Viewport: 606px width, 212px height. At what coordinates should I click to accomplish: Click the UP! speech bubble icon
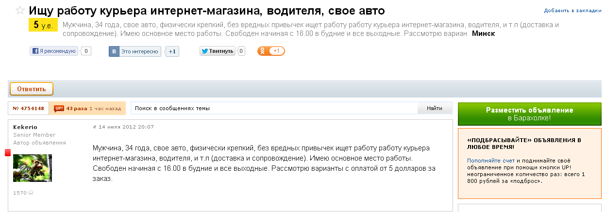pyautogui.click(x=59, y=108)
